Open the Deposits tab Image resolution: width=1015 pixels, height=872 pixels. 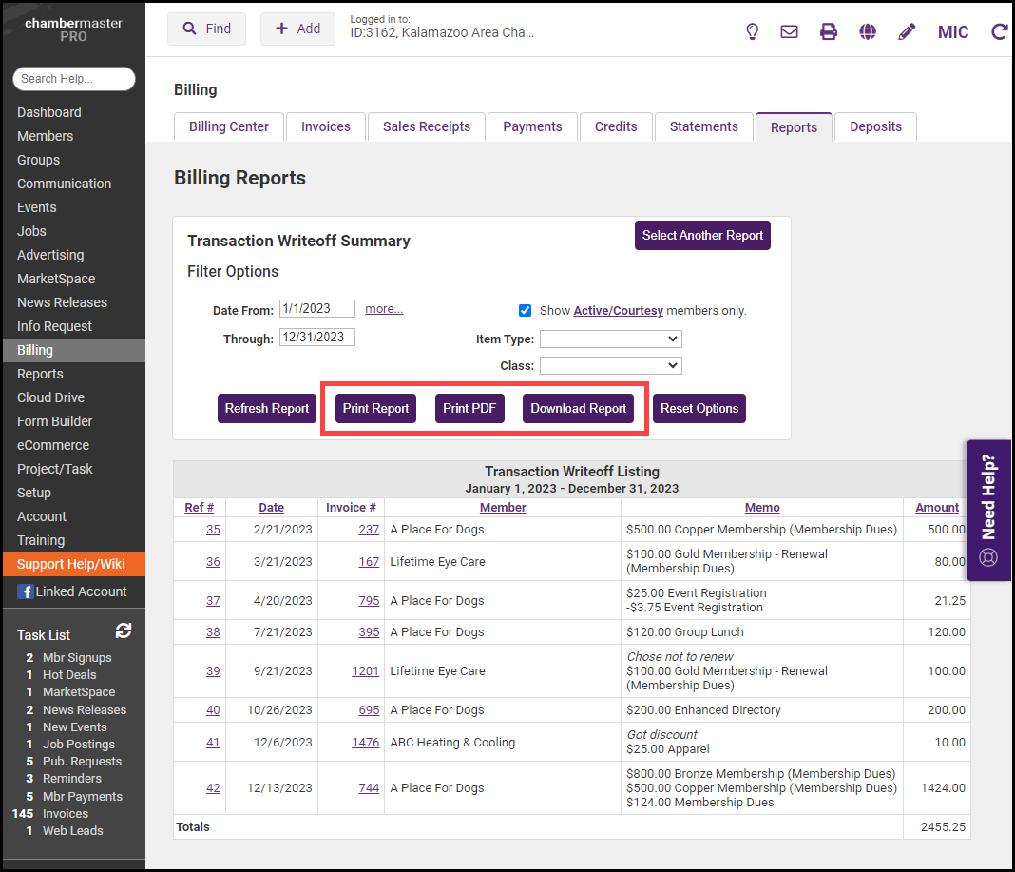[875, 126]
